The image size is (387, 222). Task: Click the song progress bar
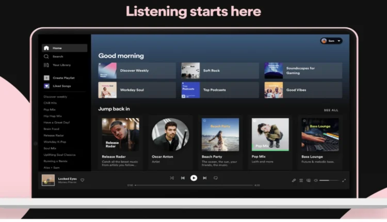click(x=193, y=185)
